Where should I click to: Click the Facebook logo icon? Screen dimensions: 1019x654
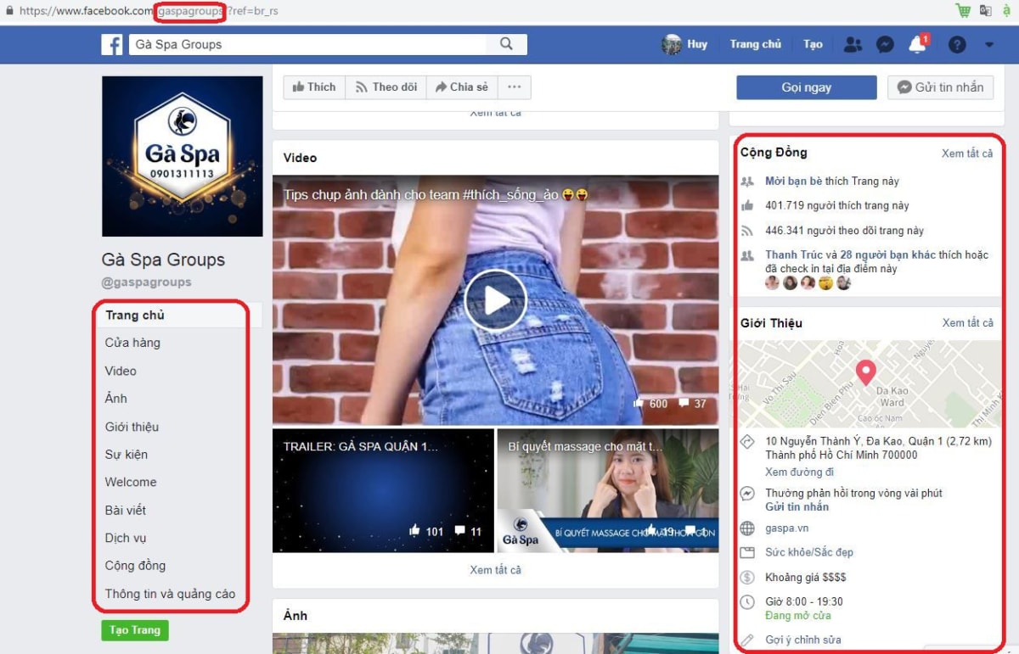(x=112, y=44)
